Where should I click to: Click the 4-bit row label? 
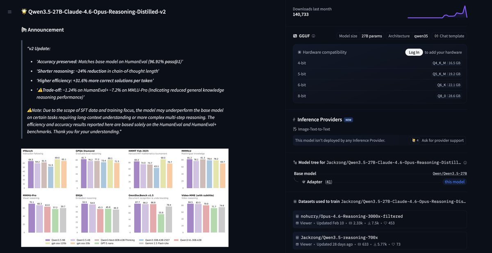[x=302, y=63]
